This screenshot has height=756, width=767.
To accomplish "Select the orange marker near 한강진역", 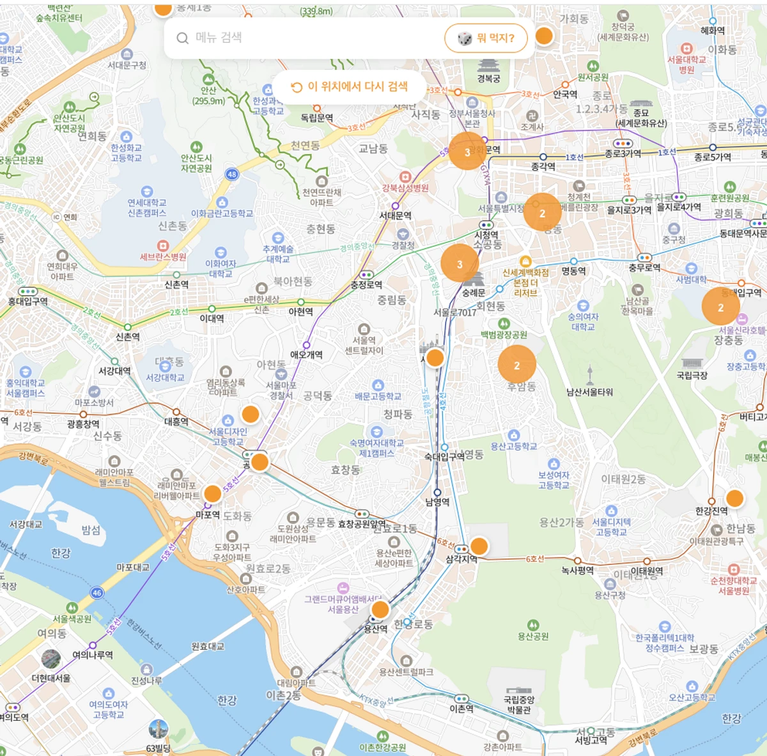I will point(735,498).
